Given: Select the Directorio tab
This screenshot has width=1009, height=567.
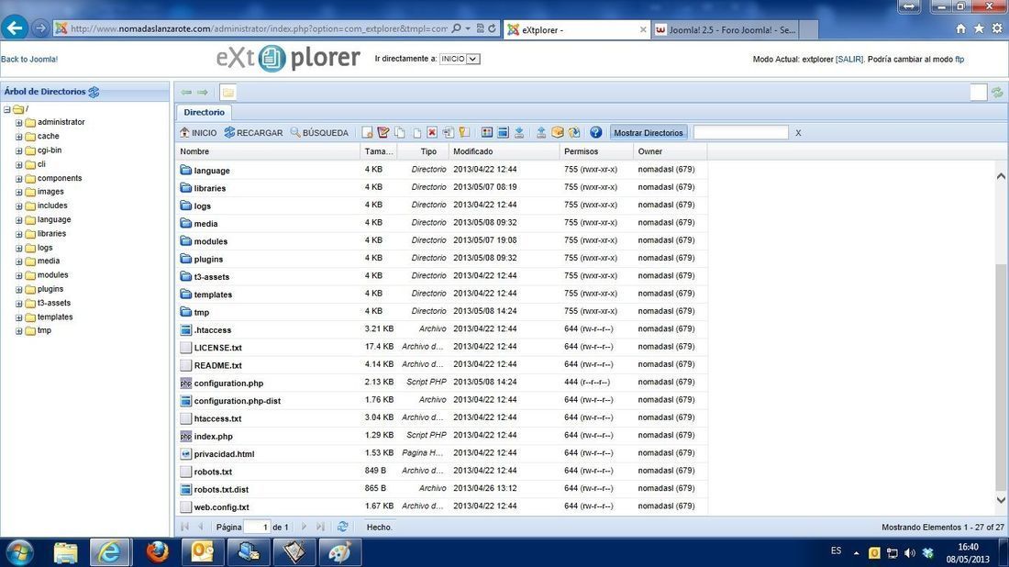Looking at the screenshot, I should [x=204, y=112].
